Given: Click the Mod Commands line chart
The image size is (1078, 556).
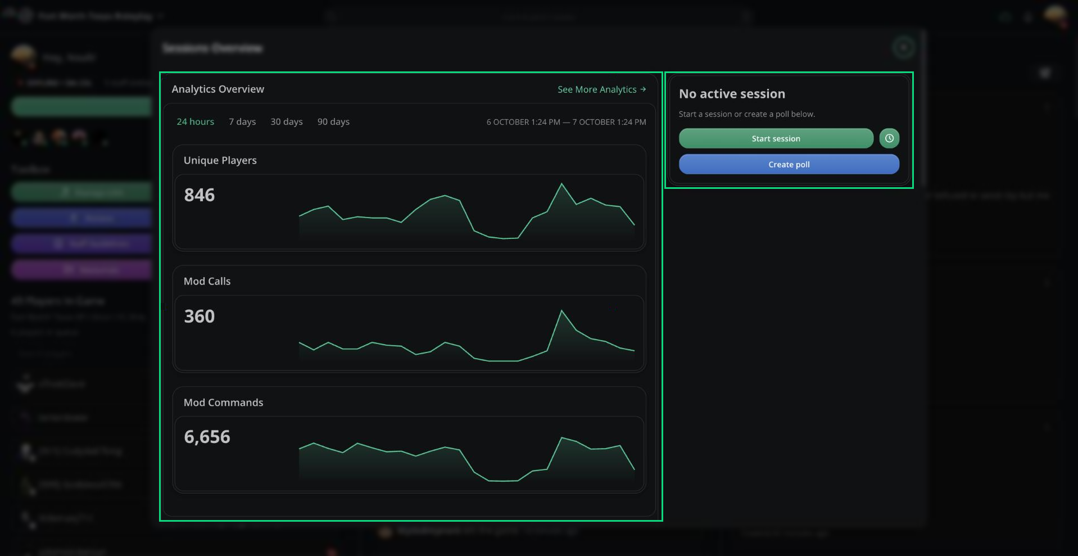Looking at the screenshot, I should (x=466, y=459).
